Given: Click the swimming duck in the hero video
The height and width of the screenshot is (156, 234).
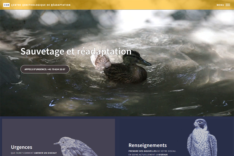Looking at the screenshot, I should coord(121,67).
